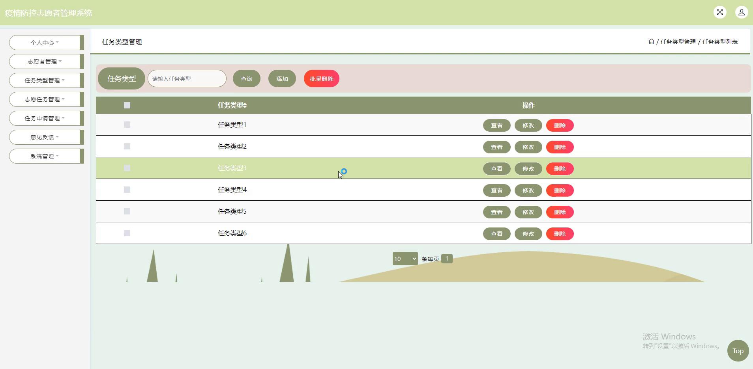This screenshot has height=369, width=753.
Task: Click the Top scroll-to-top button
Action: coord(738,350)
